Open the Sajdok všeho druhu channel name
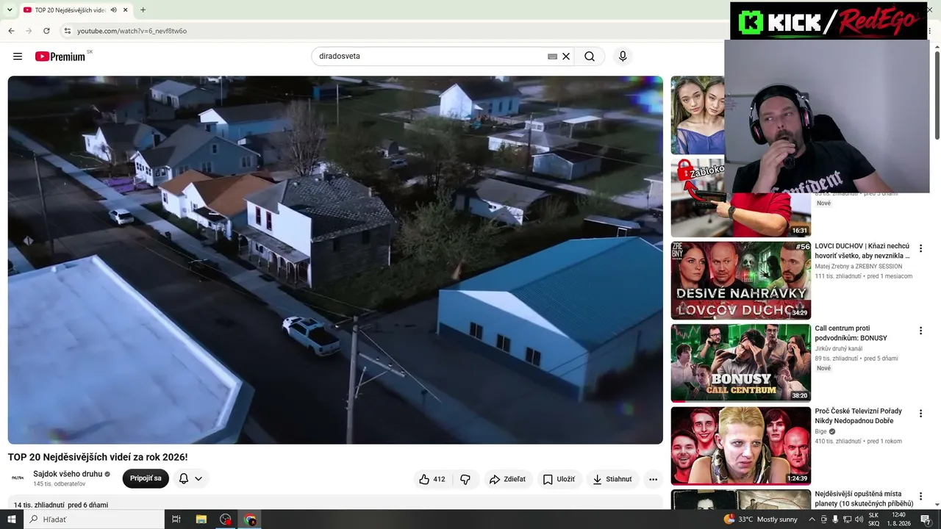Viewport: 941px width, 529px height. tap(68, 474)
